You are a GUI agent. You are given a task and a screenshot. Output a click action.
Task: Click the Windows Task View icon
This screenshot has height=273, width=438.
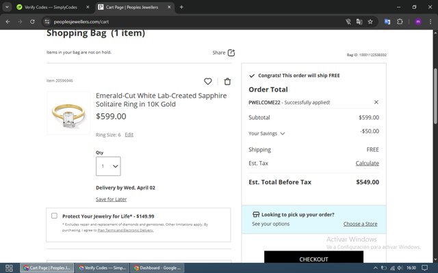coord(9,268)
